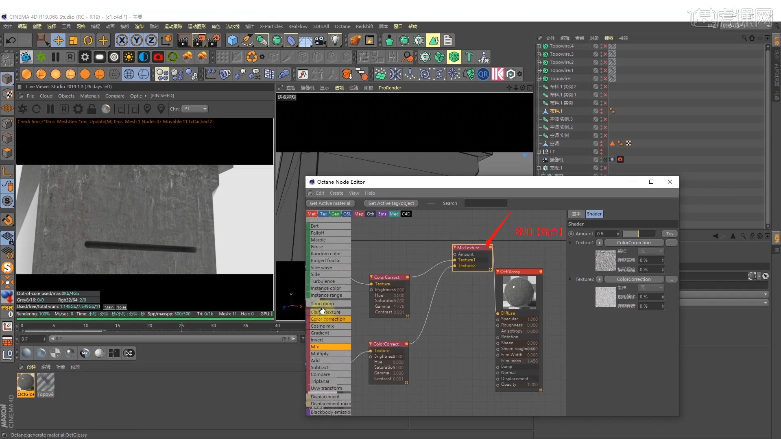This screenshot has width=781, height=439.
Task: Select the Scale tool
Action: [x=73, y=40]
